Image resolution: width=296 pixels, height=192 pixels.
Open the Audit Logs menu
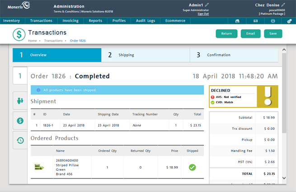[145, 21]
